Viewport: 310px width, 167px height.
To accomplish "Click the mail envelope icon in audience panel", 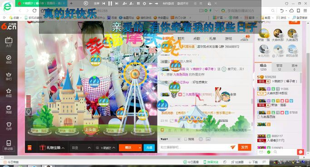I will point(261,152).
